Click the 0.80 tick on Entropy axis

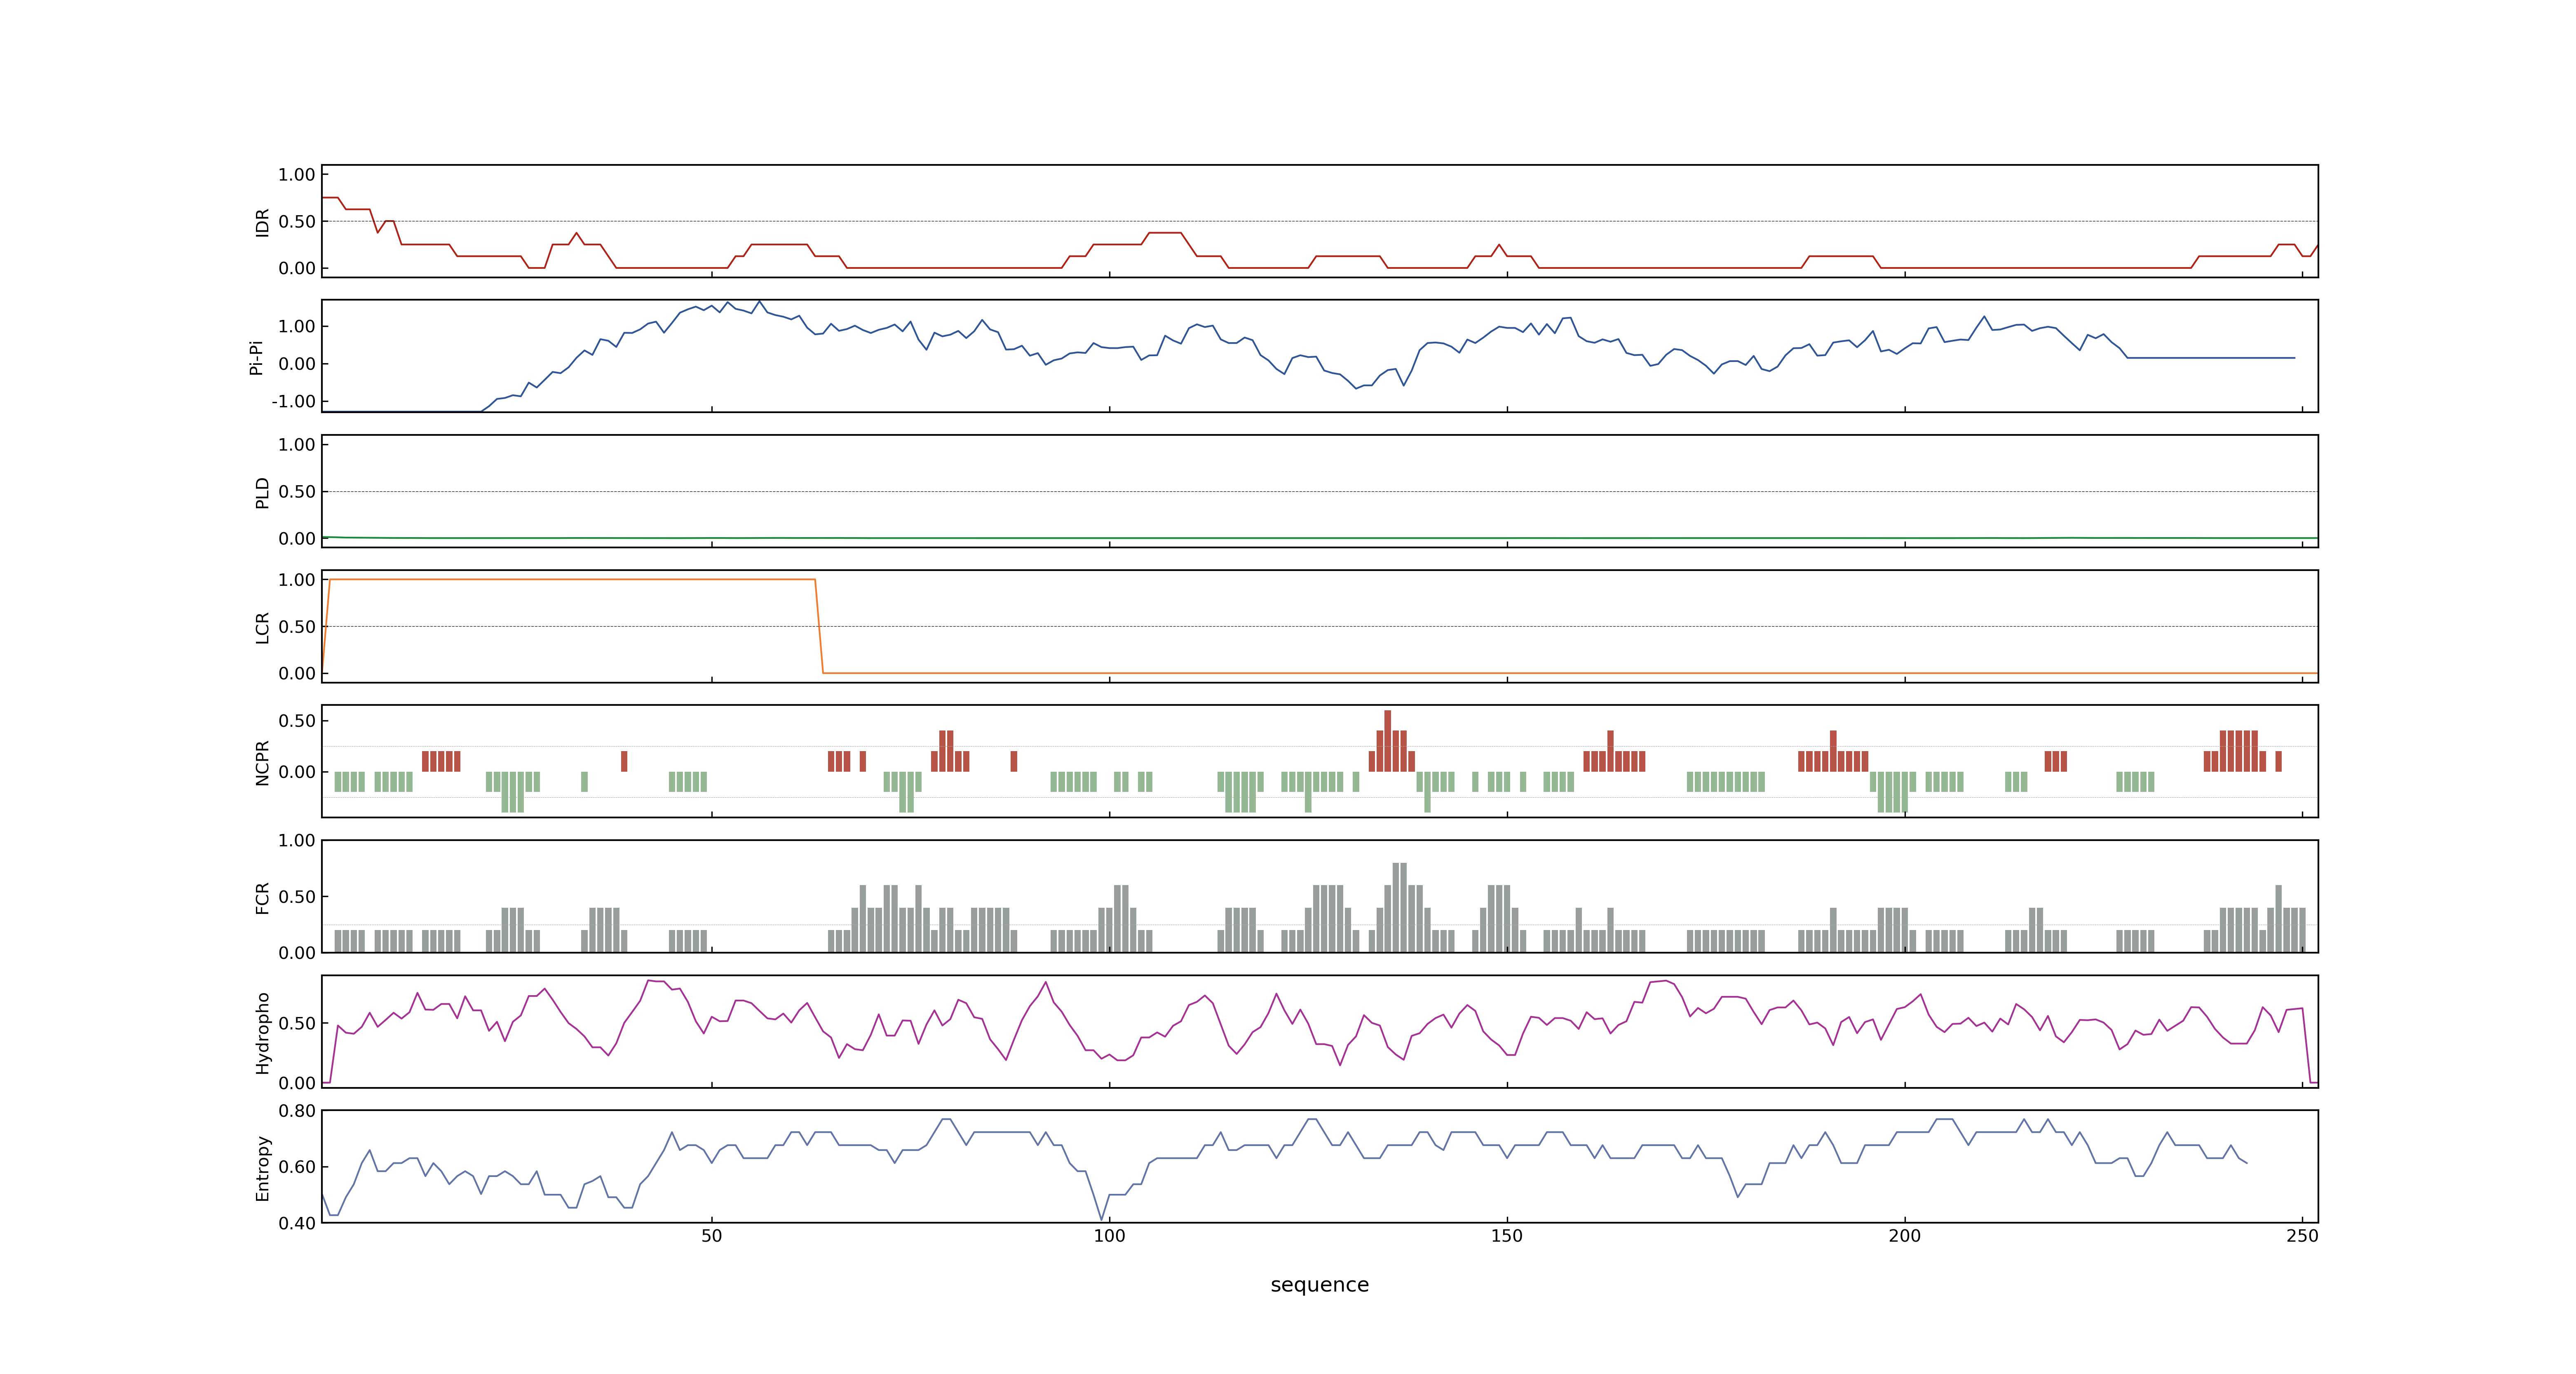pos(297,1111)
